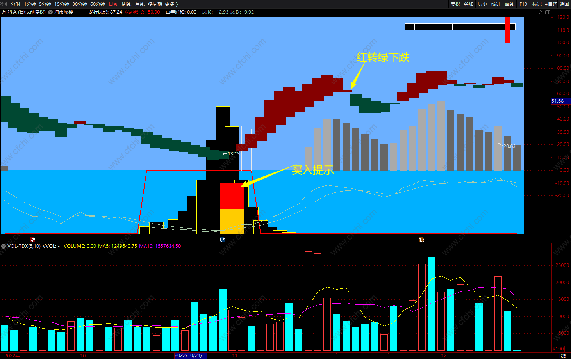Select the 15分钟 period tab
Viewport: 571px width, 359px height.
click(x=62, y=4)
